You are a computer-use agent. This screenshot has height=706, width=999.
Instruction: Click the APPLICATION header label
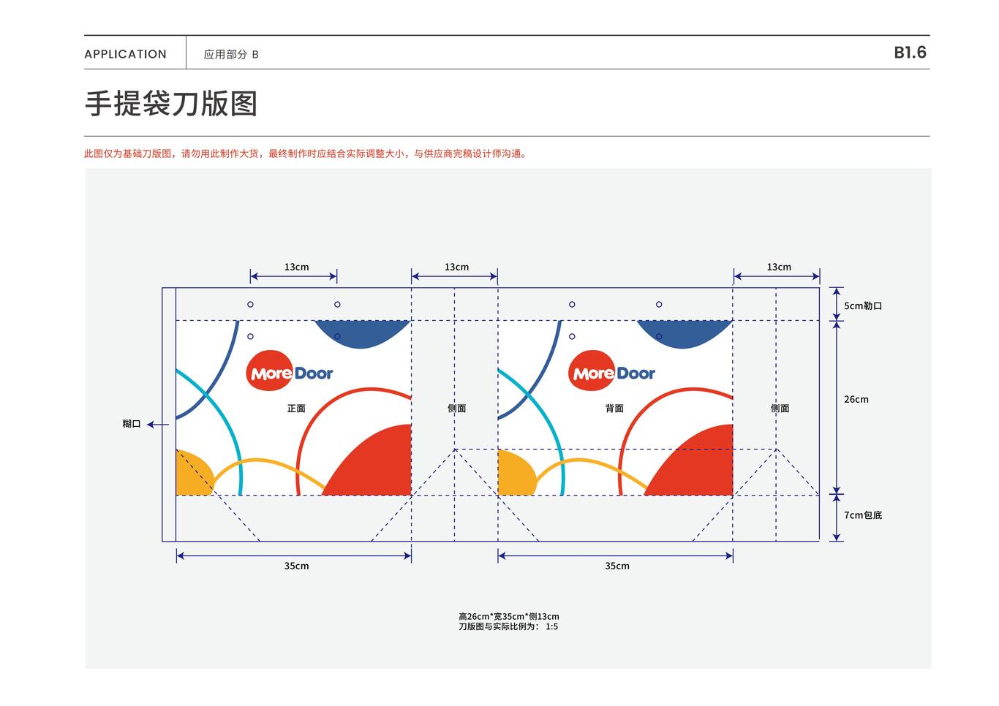(x=125, y=54)
